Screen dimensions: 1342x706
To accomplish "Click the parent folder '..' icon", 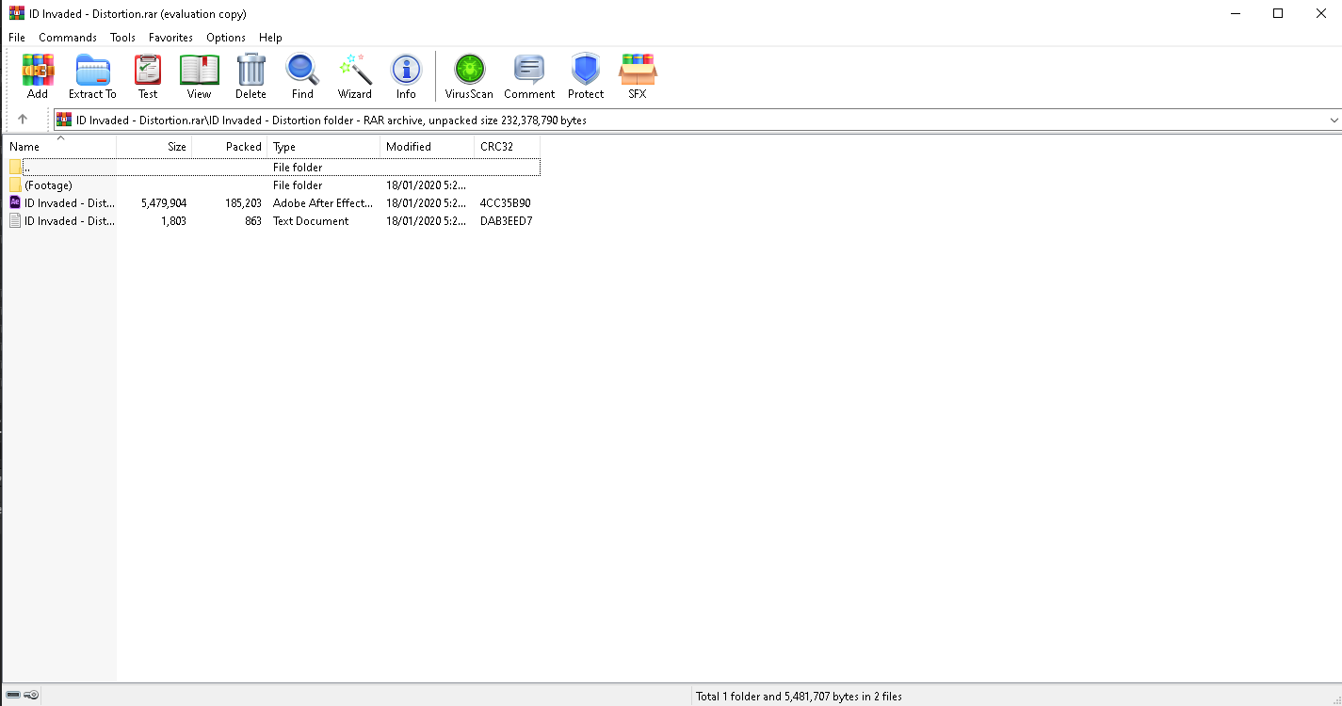I will pos(15,167).
